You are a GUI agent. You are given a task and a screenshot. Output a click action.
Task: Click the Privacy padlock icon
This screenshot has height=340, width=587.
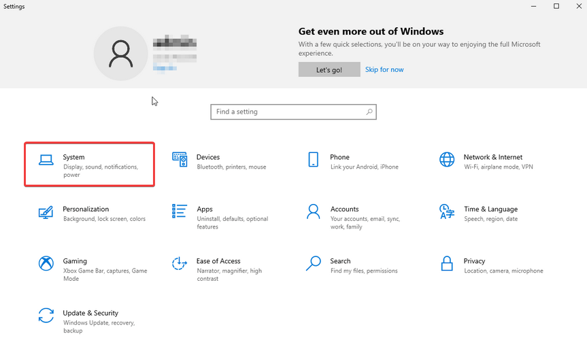tap(447, 264)
